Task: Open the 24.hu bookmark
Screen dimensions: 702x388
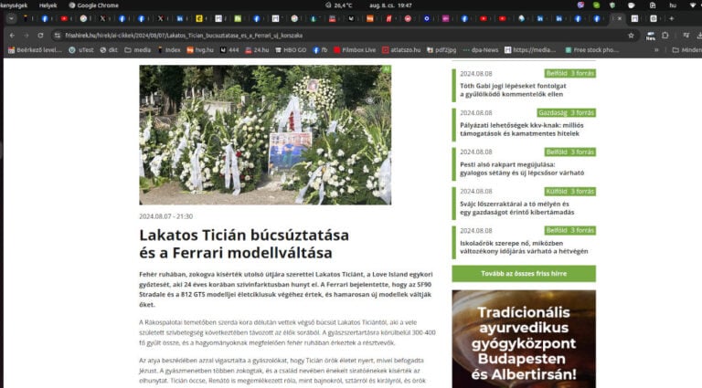Action: (x=257, y=50)
